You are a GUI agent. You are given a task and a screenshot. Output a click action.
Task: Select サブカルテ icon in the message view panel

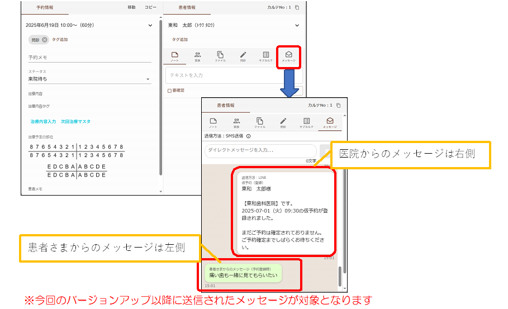click(x=306, y=123)
